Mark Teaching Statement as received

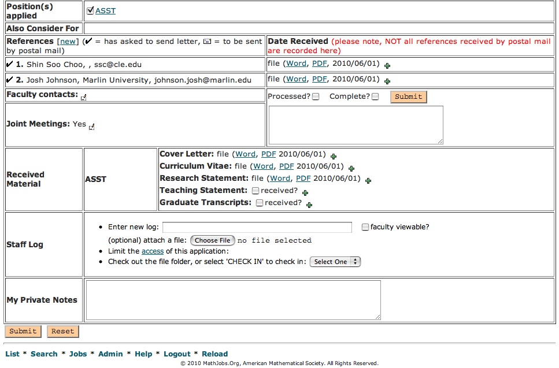(x=256, y=191)
